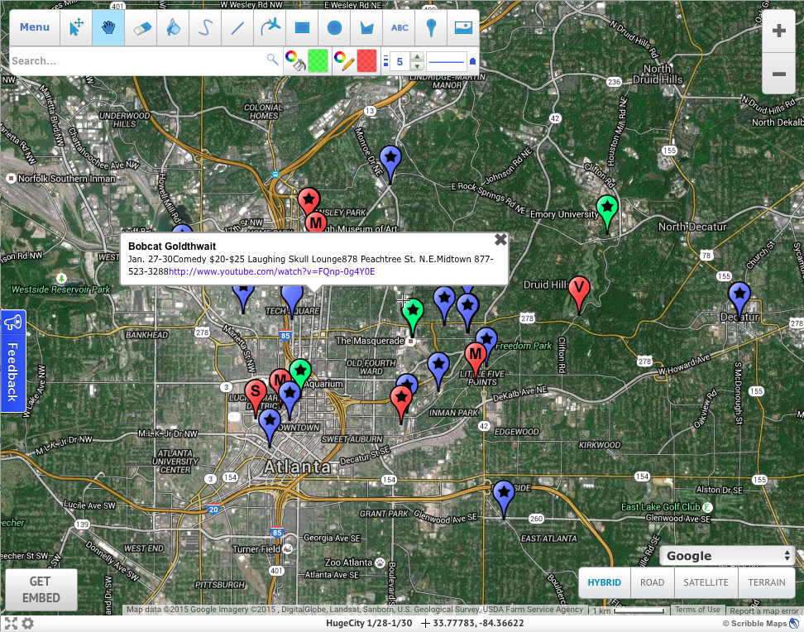Image resolution: width=804 pixels, height=632 pixels.
Task: Click Report a map error link
Action: click(x=764, y=610)
